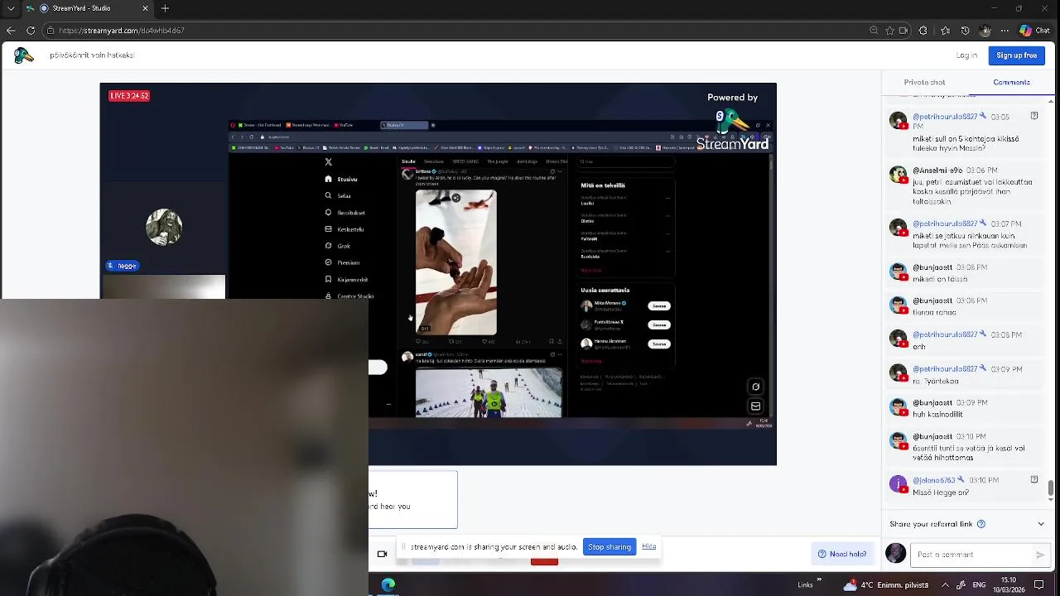This screenshot has height=596, width=1060.
Task: Click the Hide link on sharing bar
Action: click(649, 546)
